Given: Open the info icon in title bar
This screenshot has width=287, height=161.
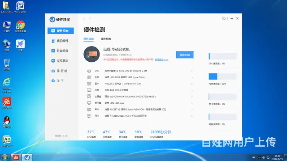Looking at the screenshot, I should 224,18.
